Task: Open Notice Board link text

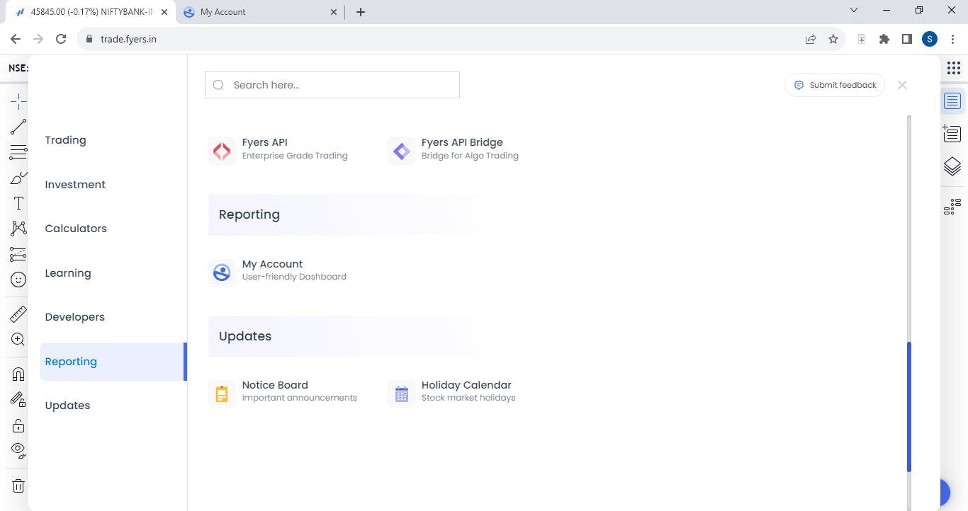Action: [x=275, y=385]
